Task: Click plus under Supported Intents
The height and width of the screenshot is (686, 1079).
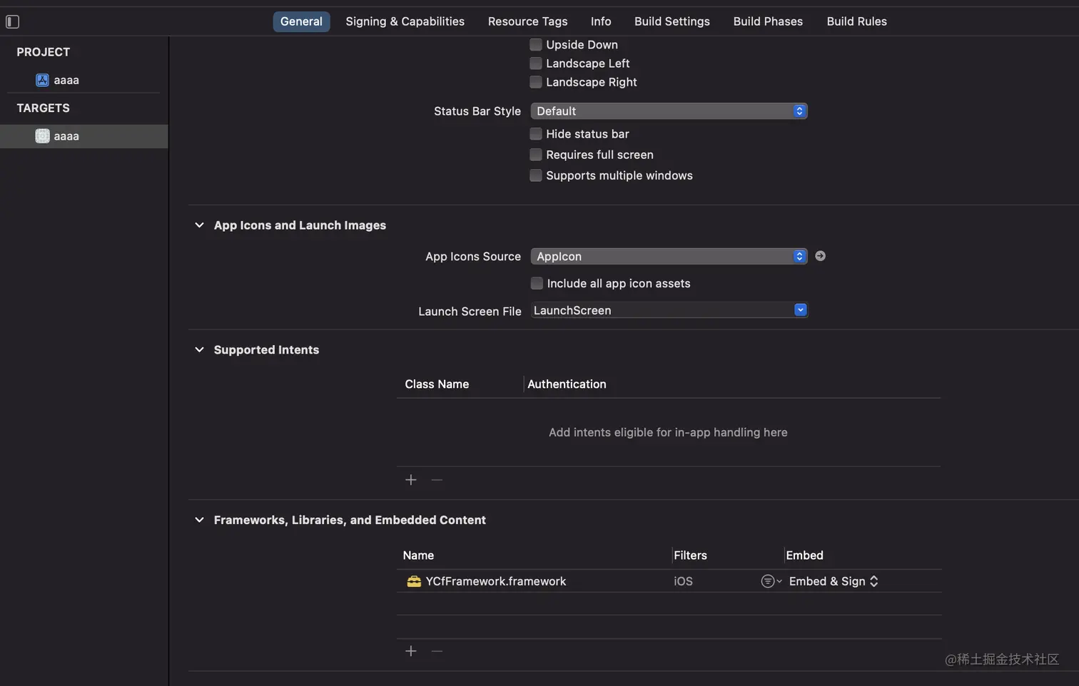Action: 411,480
